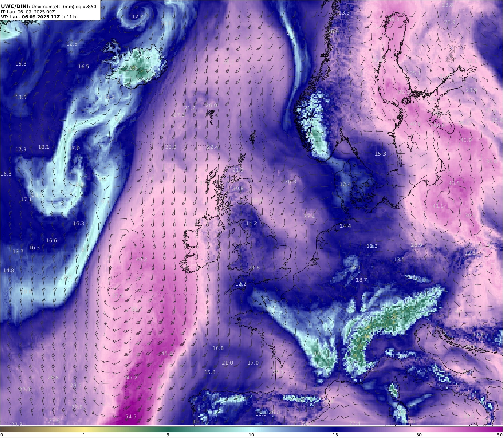This screenshot has height=438, width=503.
Task: Click the '21.0' value in Bay of Biscay
Action: point(228,363)
